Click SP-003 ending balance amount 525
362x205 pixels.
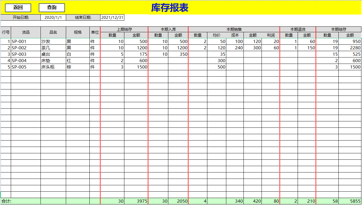tap(350, 54)
